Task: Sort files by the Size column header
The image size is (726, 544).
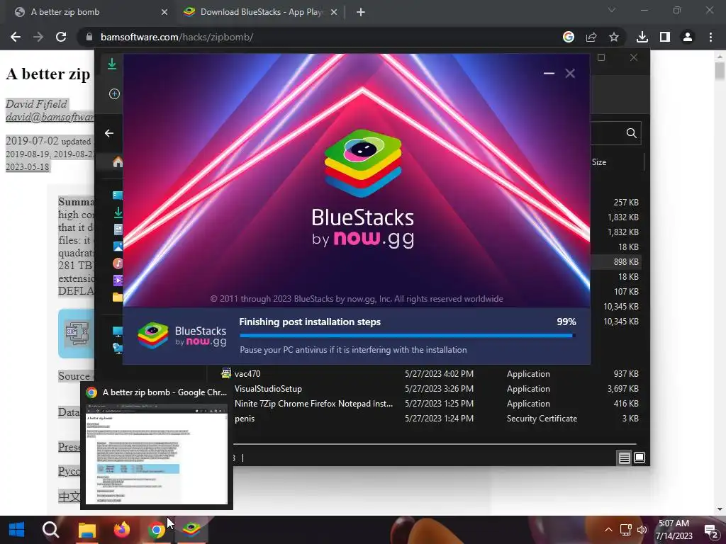Action: point(599,162)
